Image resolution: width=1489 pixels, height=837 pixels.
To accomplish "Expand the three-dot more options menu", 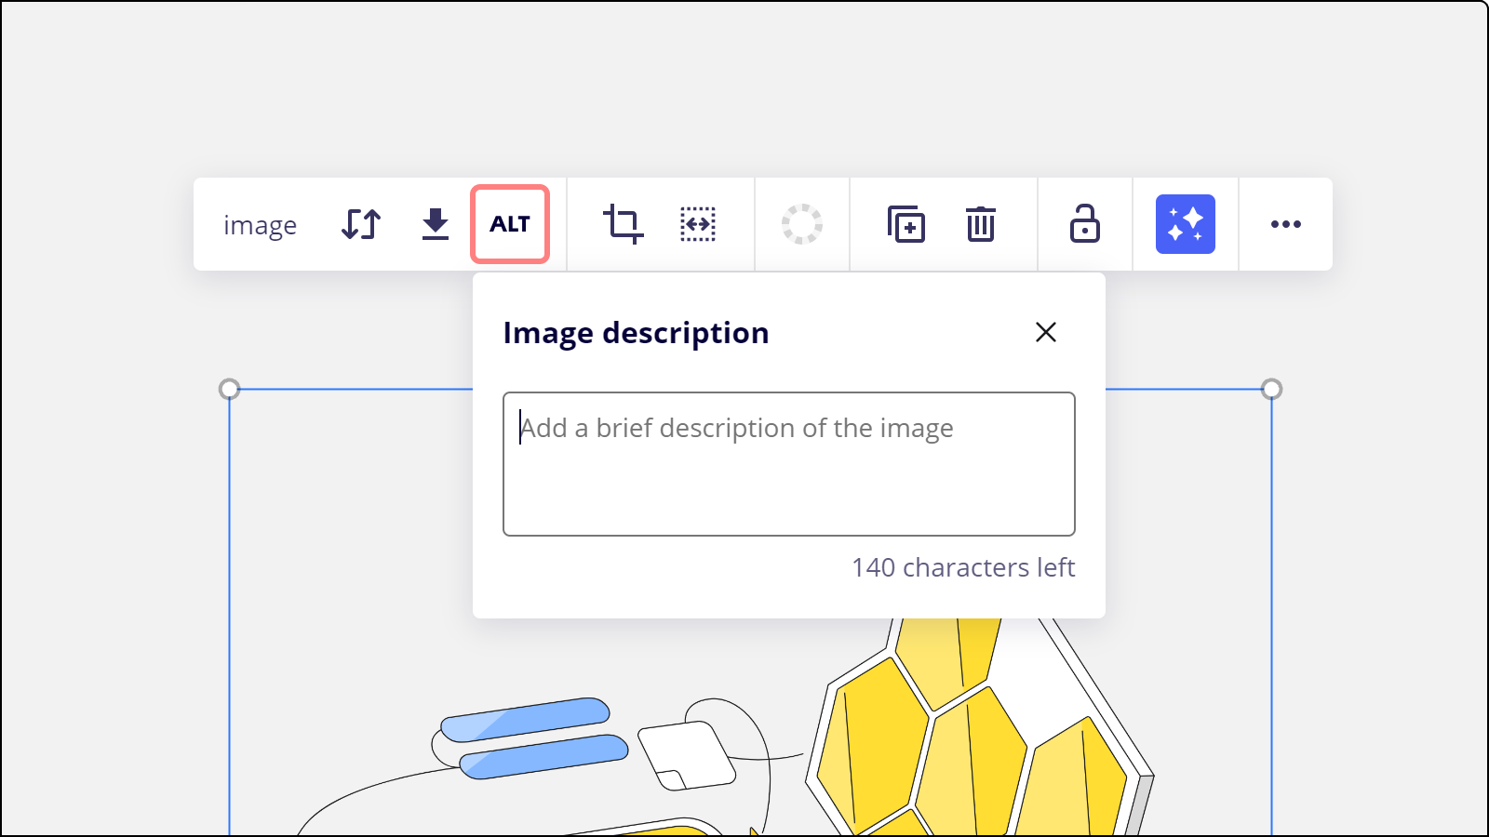I will point(1285,224).
